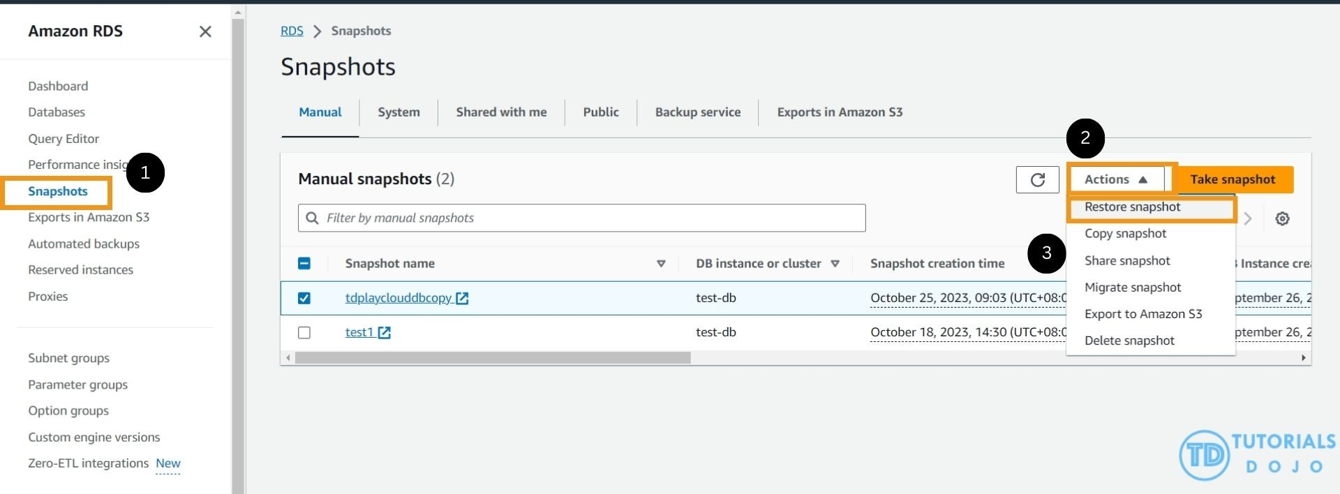
Task: Focus the Filter by manual snapshots field
Action: point(593,218)
